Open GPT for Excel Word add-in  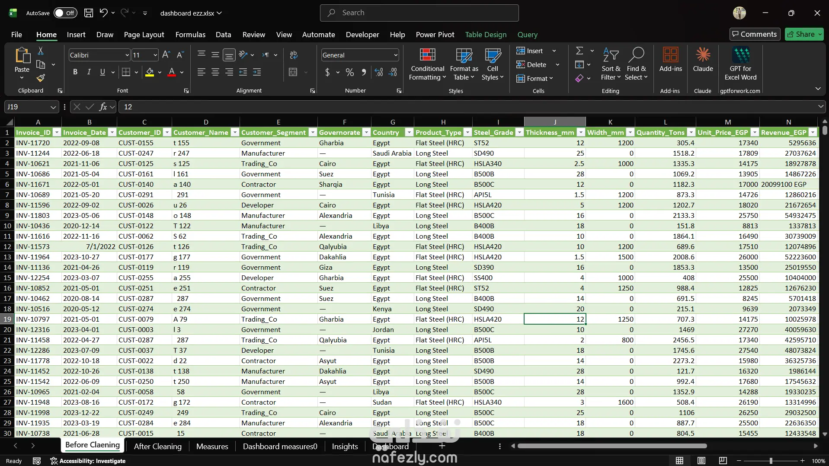pyautogui.click(x=740, y=64)
